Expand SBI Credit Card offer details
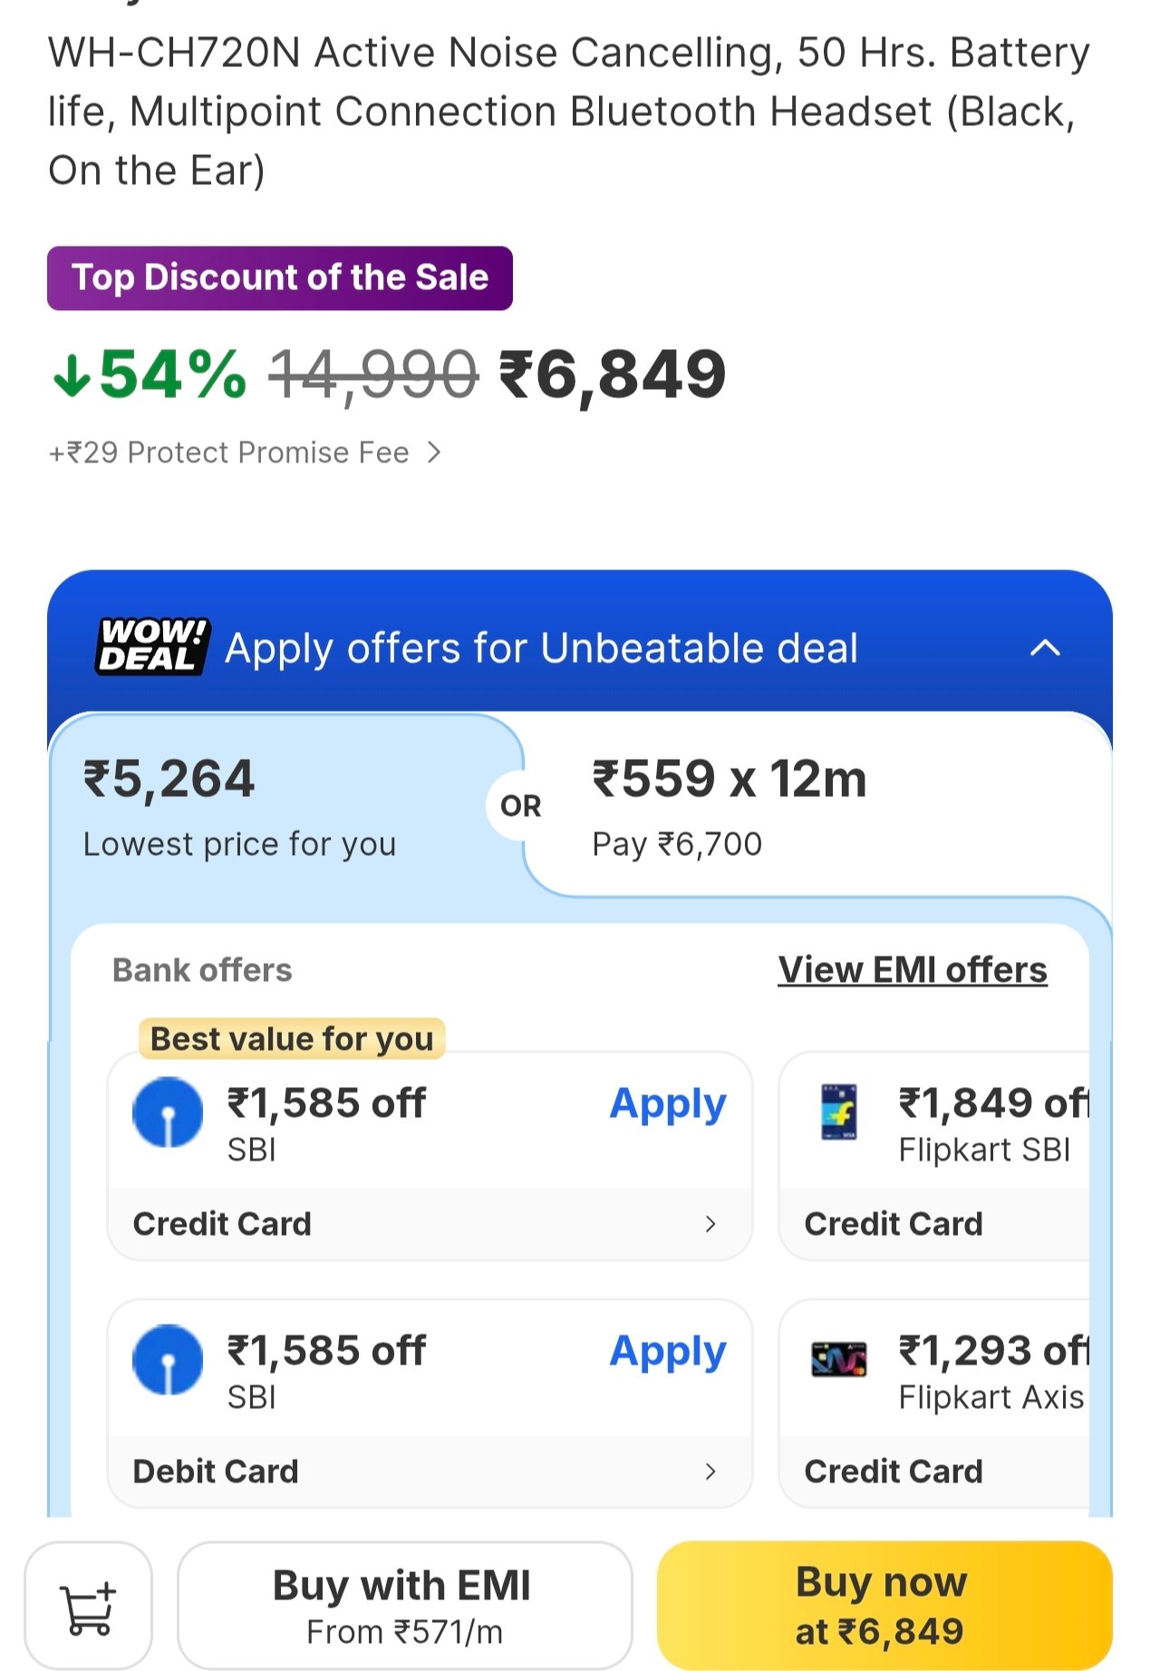The width and height of the screenshot is (1160, 1671). coord(710,1224)
